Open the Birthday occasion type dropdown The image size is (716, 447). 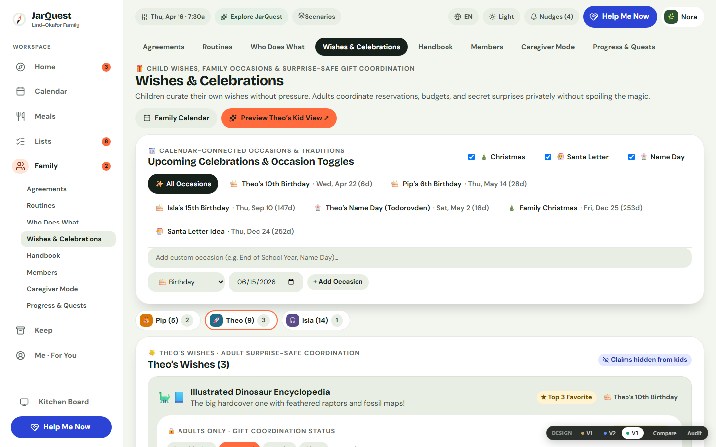186,282
